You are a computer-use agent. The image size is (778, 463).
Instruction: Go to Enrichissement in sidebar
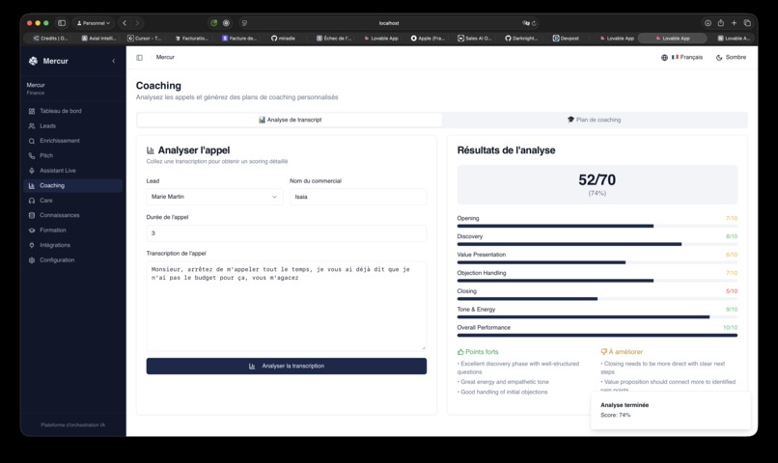[x=72, y=141]
